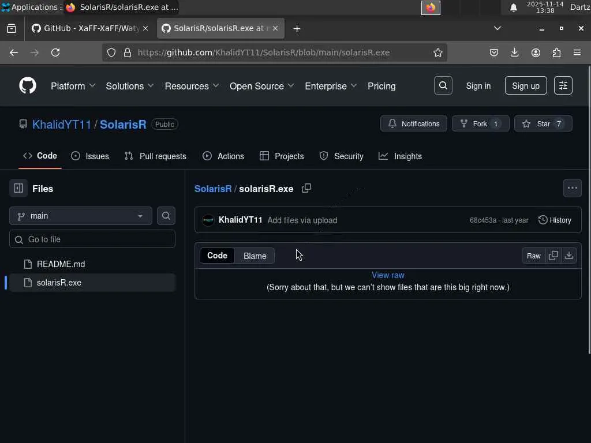Expand the Platform menu
Image resolution: width=591 pixels, height=443 pixels.
click(x=73, y=87)
